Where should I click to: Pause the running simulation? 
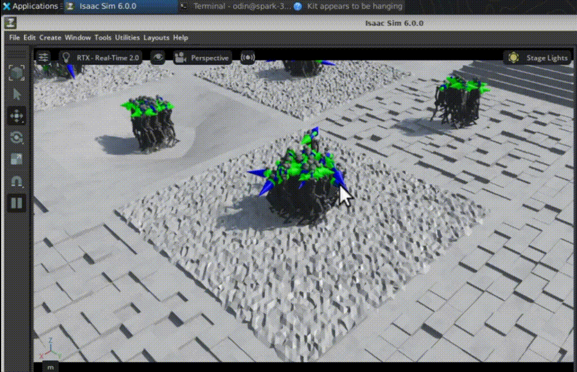tap(16, 203)
